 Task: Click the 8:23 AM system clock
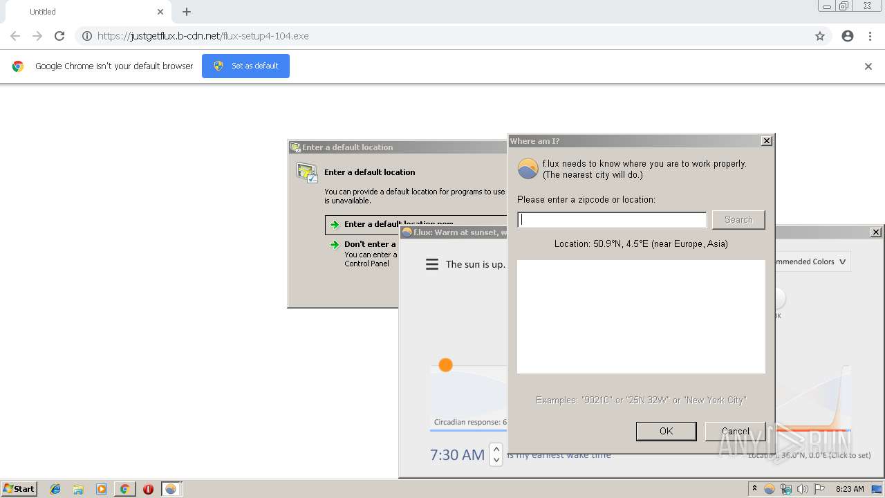850,489
